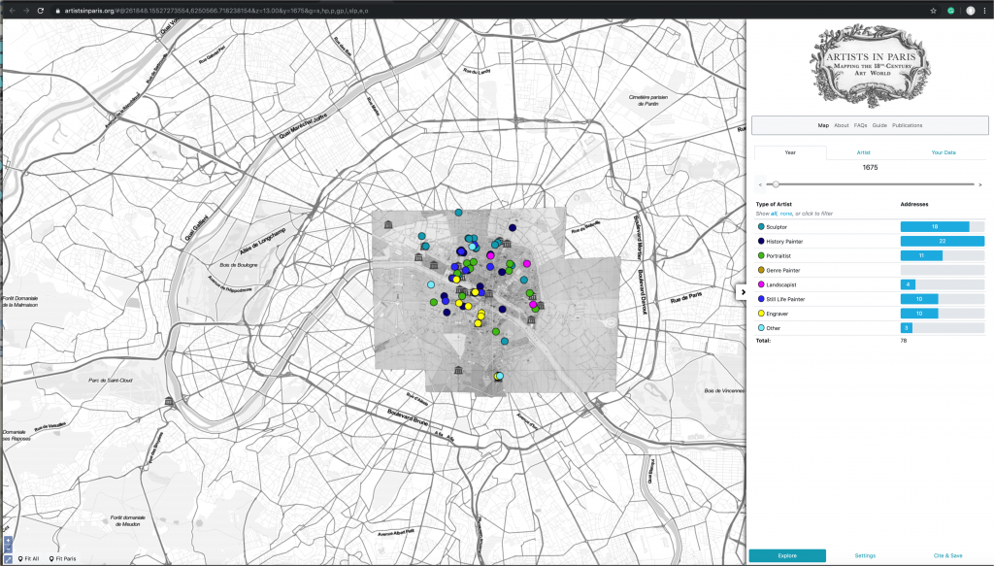Select the Sculptor color dot icon

(761, 226)
